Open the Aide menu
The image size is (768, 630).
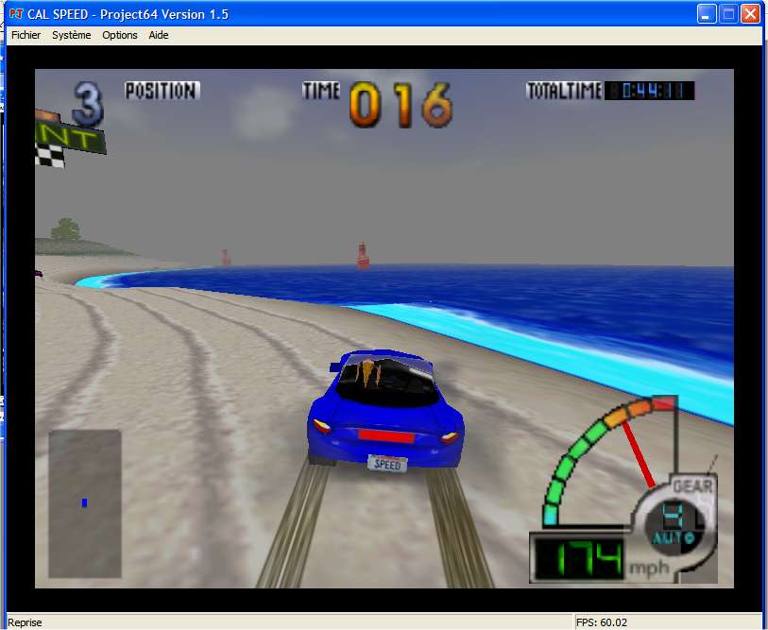click(159, 35)
